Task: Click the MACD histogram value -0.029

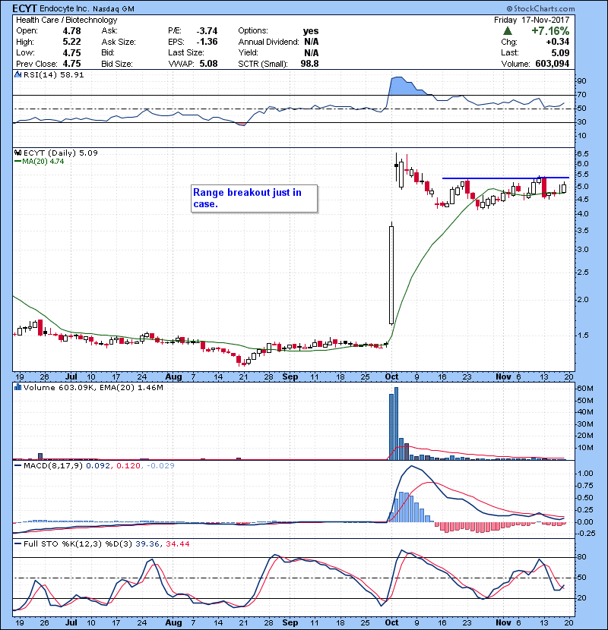Action: (x=160, y=466)
